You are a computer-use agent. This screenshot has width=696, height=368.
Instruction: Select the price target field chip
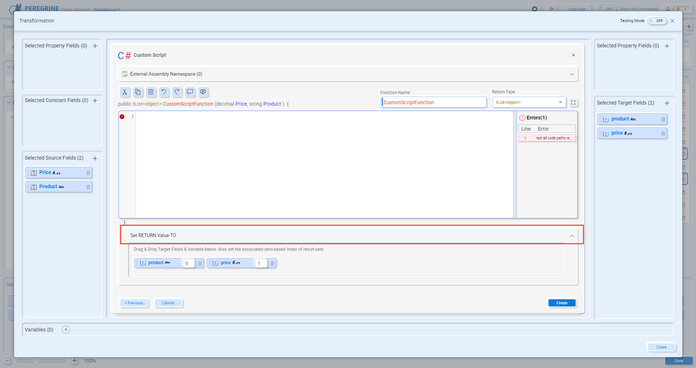point(632,133)
